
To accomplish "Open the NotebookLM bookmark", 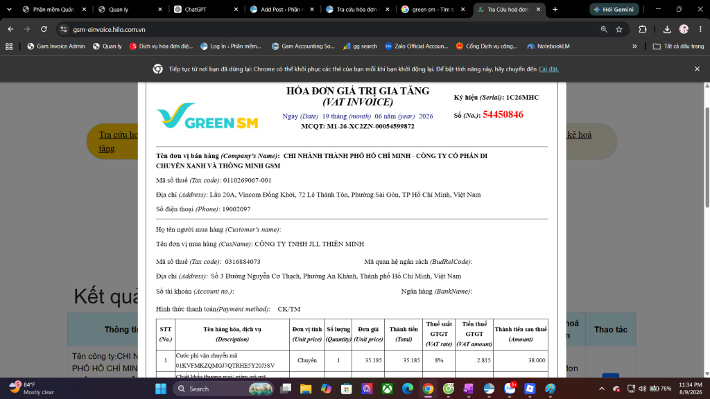I will (548, 46).
